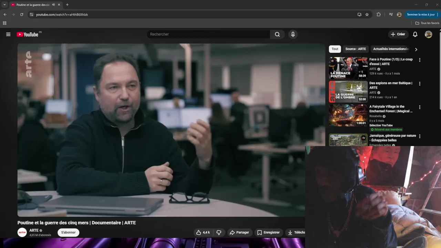Open the ARTE channel name link
Viewport: 441px width, 248px height.
tap(34, 230)
